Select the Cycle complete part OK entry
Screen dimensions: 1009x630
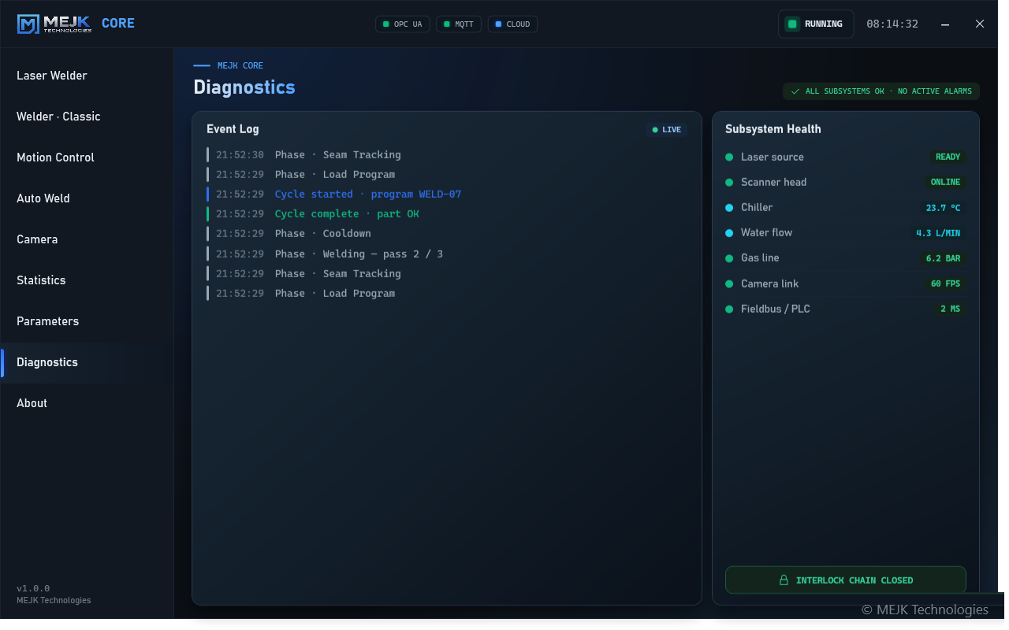click(x=446, y=213)
